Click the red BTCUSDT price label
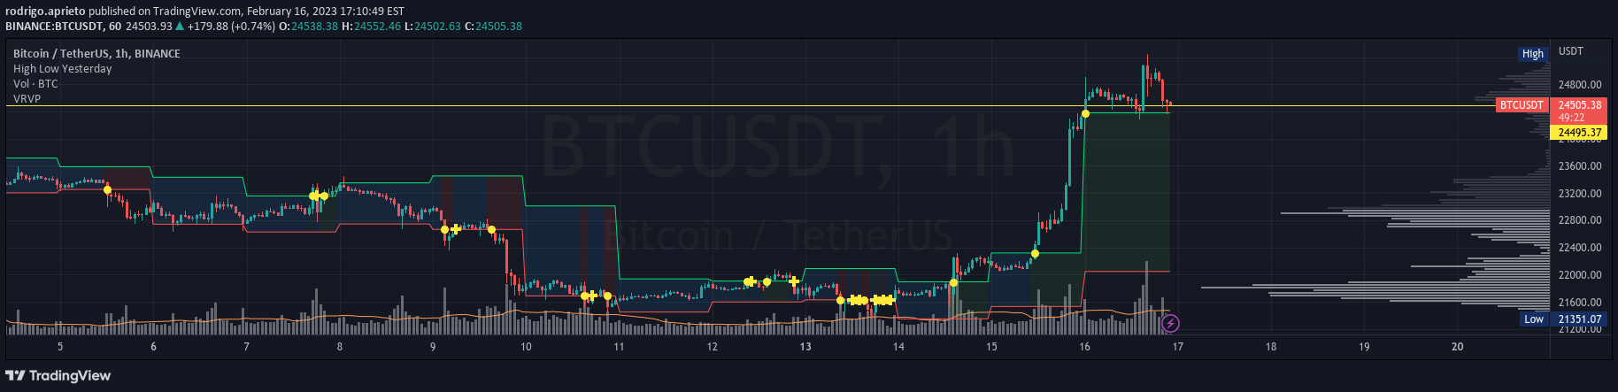This screenshot has width=1618, height=392. click(x=1522, y=105)
